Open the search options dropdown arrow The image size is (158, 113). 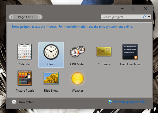tap(149, 17)
